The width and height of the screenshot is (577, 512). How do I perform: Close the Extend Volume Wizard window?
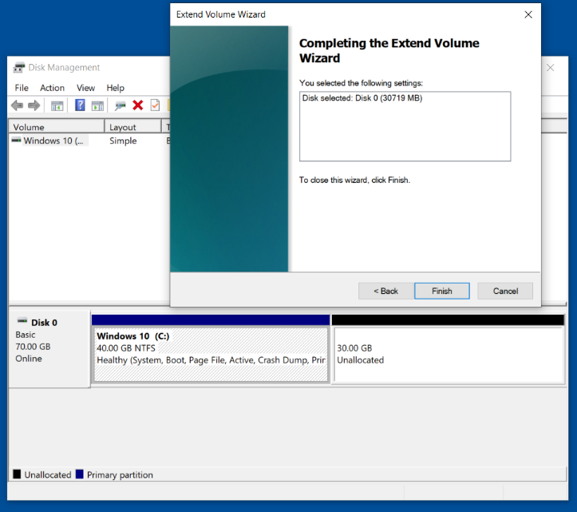click(528, 14)
